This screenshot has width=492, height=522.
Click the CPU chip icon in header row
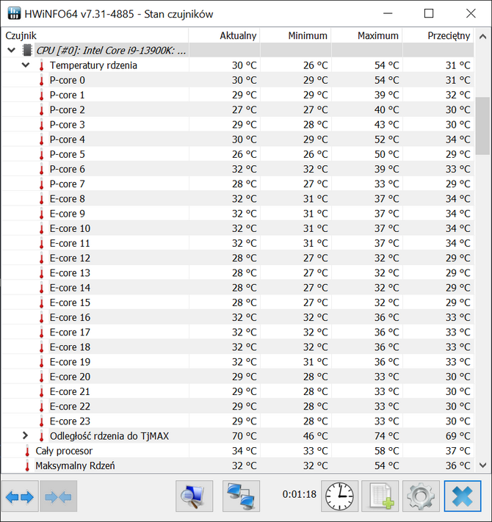[x=27, y=50]
